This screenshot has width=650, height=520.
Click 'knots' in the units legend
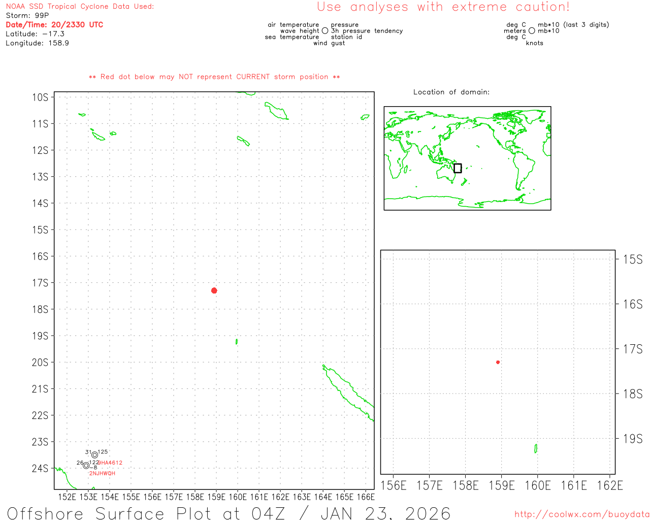(x=535, y=43)
